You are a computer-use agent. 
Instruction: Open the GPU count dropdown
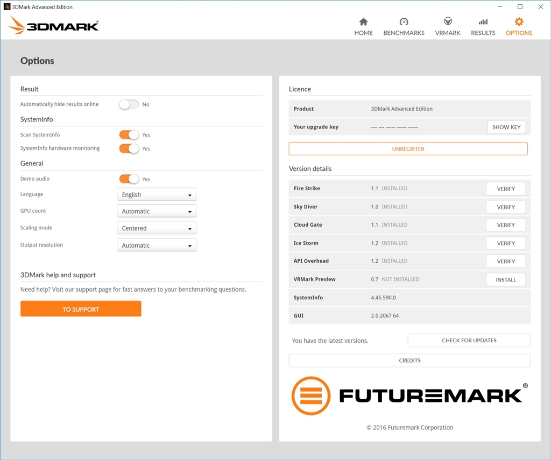pos(157,211)
